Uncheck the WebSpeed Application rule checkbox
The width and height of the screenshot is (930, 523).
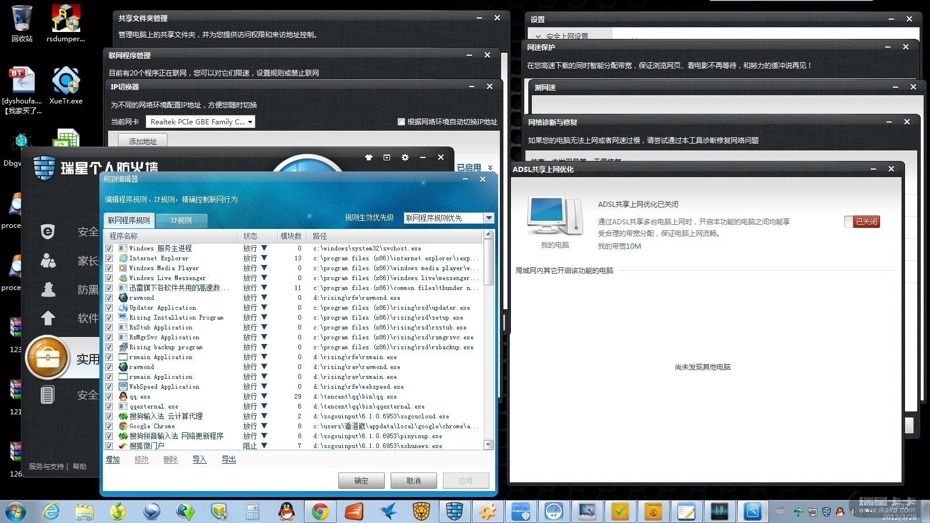[x=109, y=387]
